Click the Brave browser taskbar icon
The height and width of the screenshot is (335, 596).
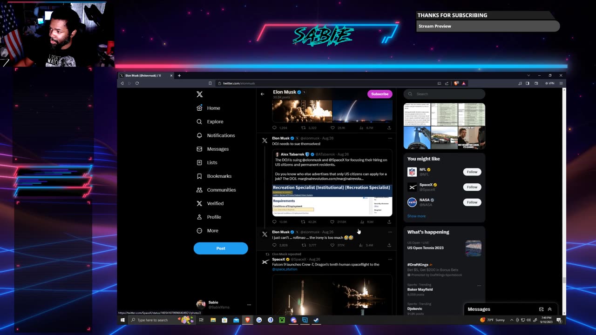click(x=247, y=320)
